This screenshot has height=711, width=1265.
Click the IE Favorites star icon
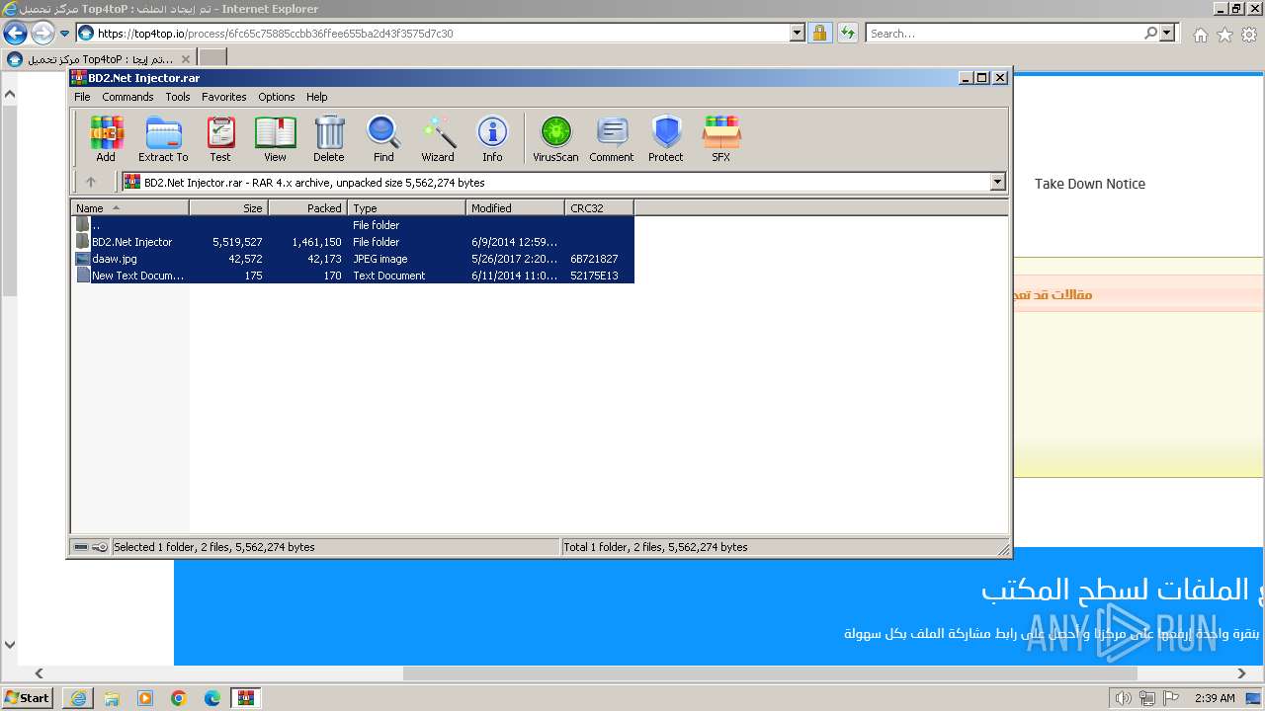tap(1224, 35)
